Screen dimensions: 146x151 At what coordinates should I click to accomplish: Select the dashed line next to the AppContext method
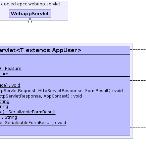click(138, 95)
